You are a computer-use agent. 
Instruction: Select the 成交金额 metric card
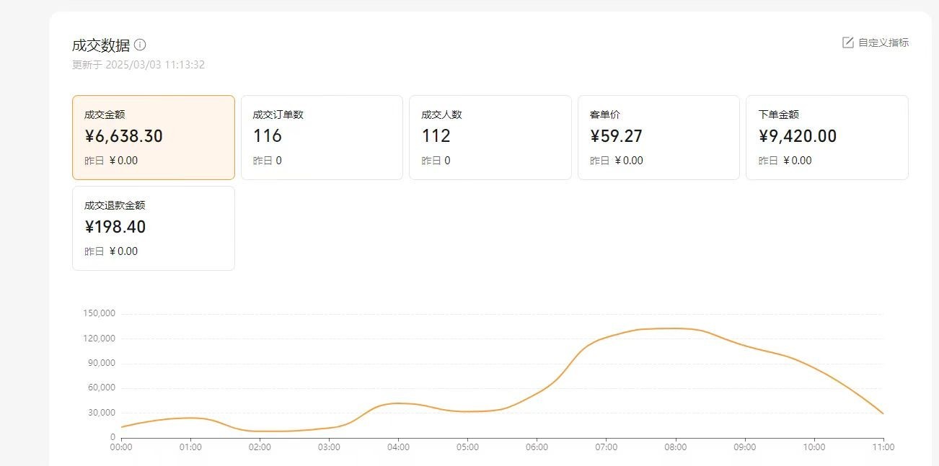(x=154, y=137)
